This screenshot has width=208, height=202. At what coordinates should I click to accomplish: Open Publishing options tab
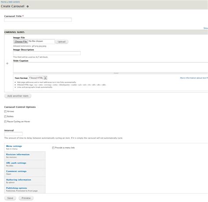(25, 189)
